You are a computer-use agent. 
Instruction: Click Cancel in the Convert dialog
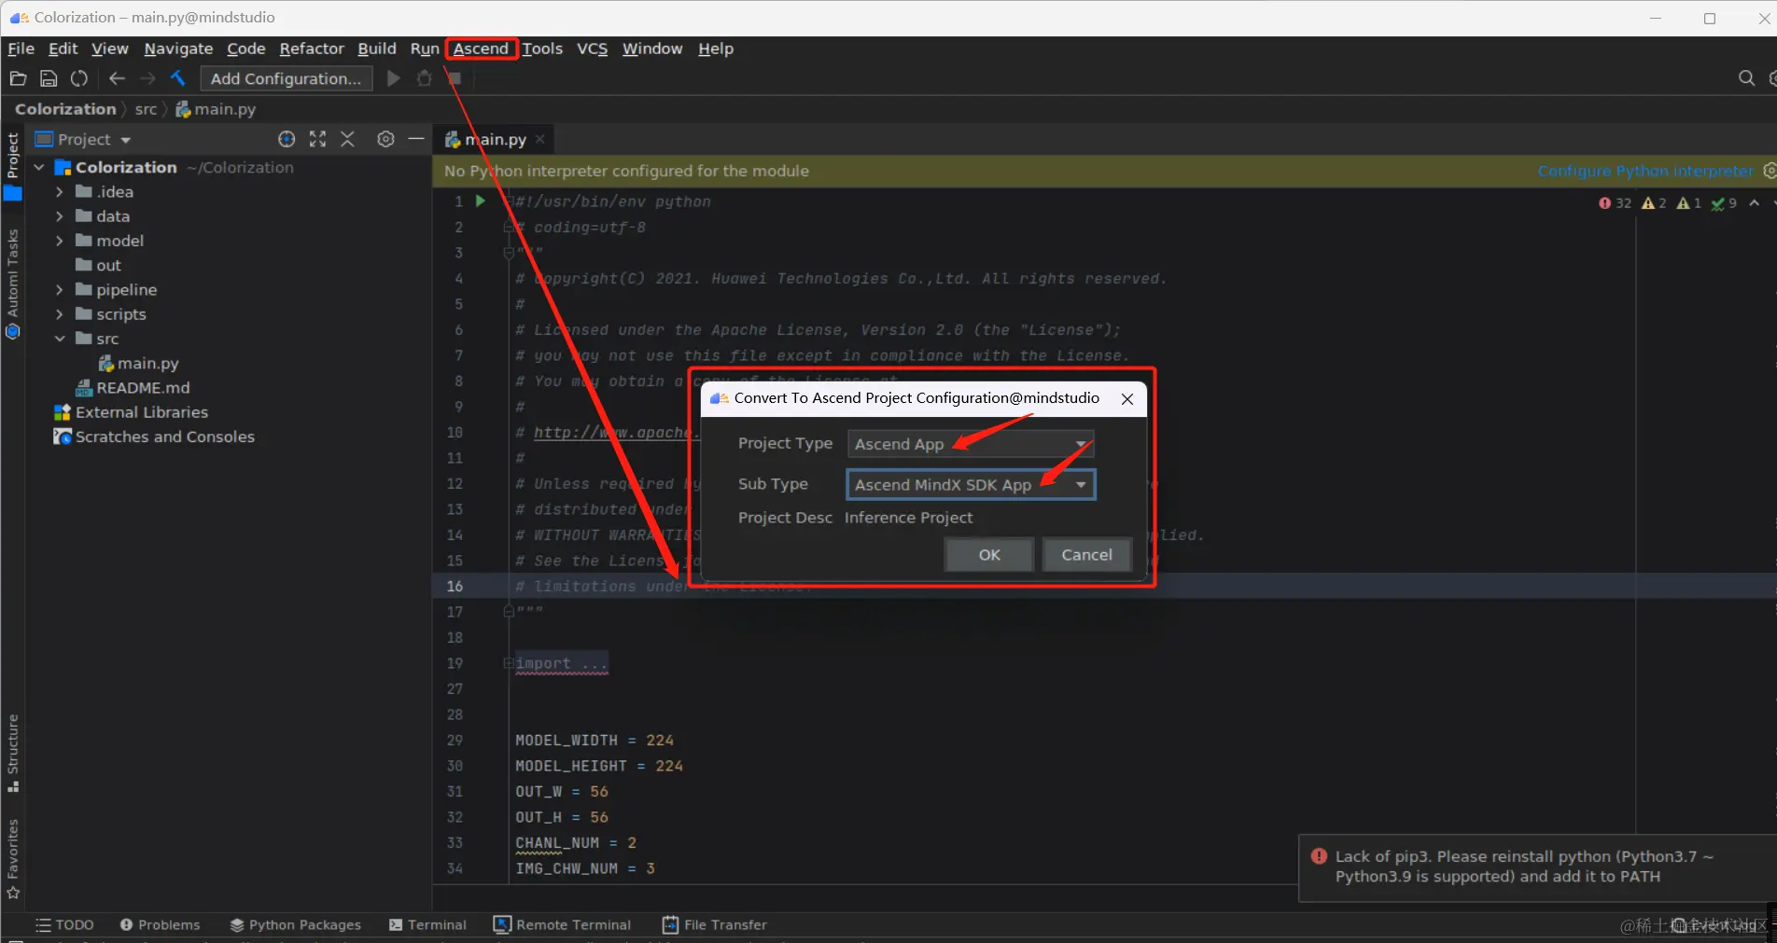(x=1086, y=555)
